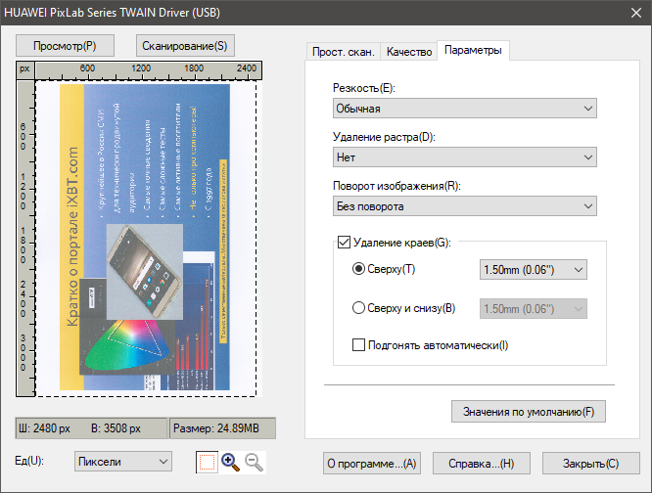Open the Резкость(E) dropdown showing Обычная
Viewport: 652px width, 493px height.
click(464, 109)
